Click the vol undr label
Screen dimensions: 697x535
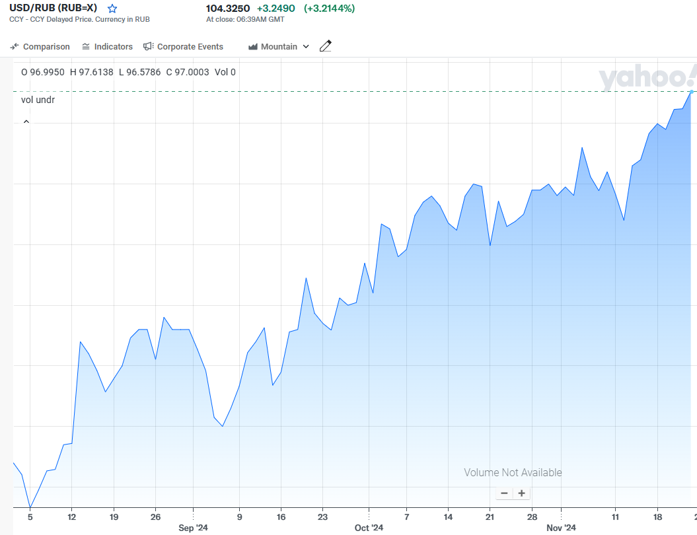click(38, 100)
